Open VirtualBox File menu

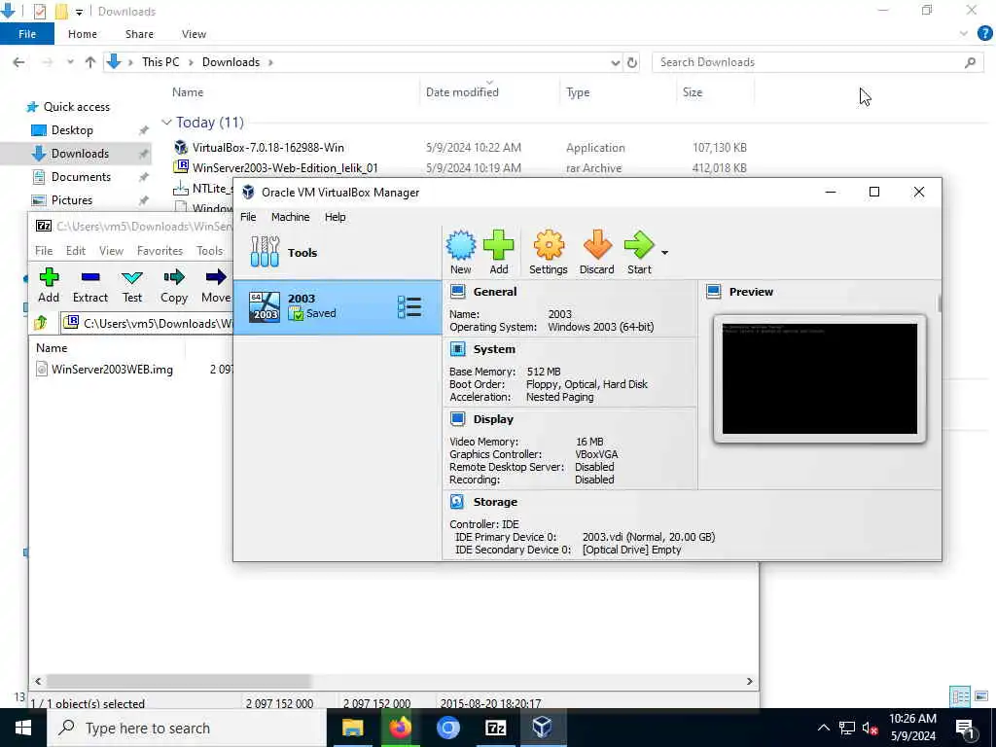(x=248, y=217)
